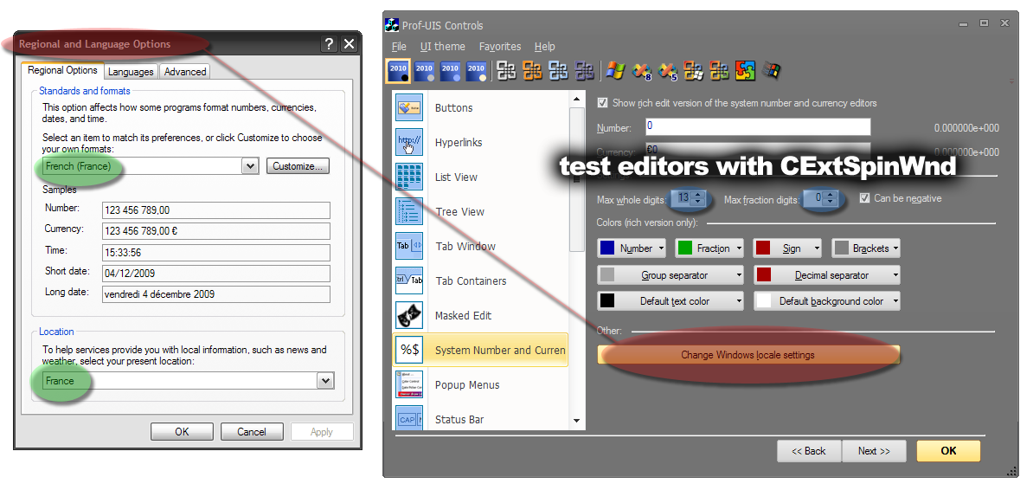This screenshot has width=1033, height=490.
Task: Pick the Office 2003 with Windows flag icon
Action: point(693,71)
